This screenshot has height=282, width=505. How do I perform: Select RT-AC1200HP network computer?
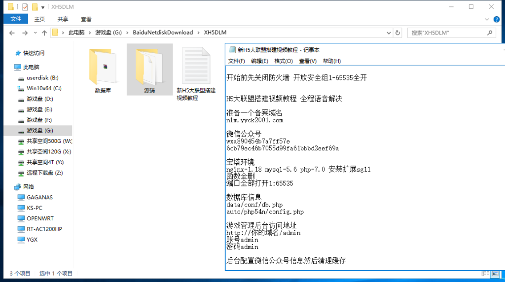click(x=44, y=229)
